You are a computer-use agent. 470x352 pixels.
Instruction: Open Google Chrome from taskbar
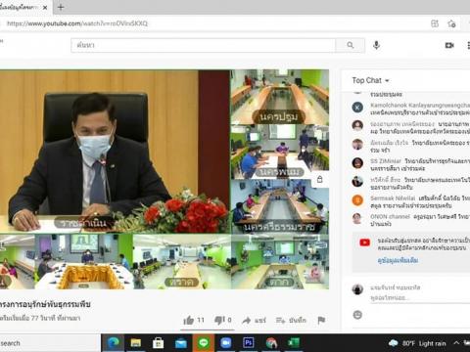click(271, 343)
